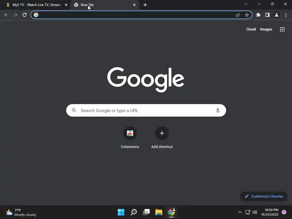
Task: Start voice search with the microphone
Action: coord(218,110)
